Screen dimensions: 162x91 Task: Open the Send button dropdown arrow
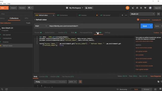(151, 26)
